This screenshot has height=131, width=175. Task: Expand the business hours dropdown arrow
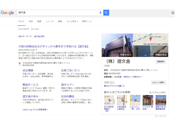(x=141, y=77)
